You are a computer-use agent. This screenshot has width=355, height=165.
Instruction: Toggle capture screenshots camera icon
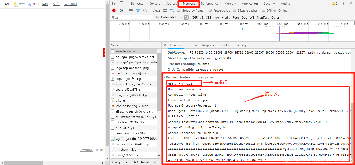[131, 11]
